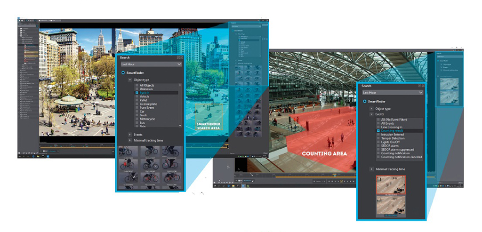
Task: Enable the Counting result event checkbox
Action: tap(378, 131)
